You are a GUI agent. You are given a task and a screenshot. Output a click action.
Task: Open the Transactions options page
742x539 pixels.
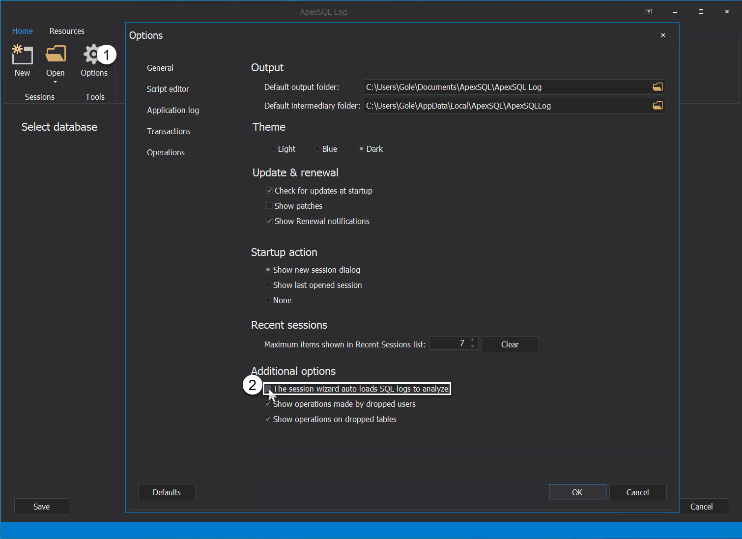pos(169,131)
